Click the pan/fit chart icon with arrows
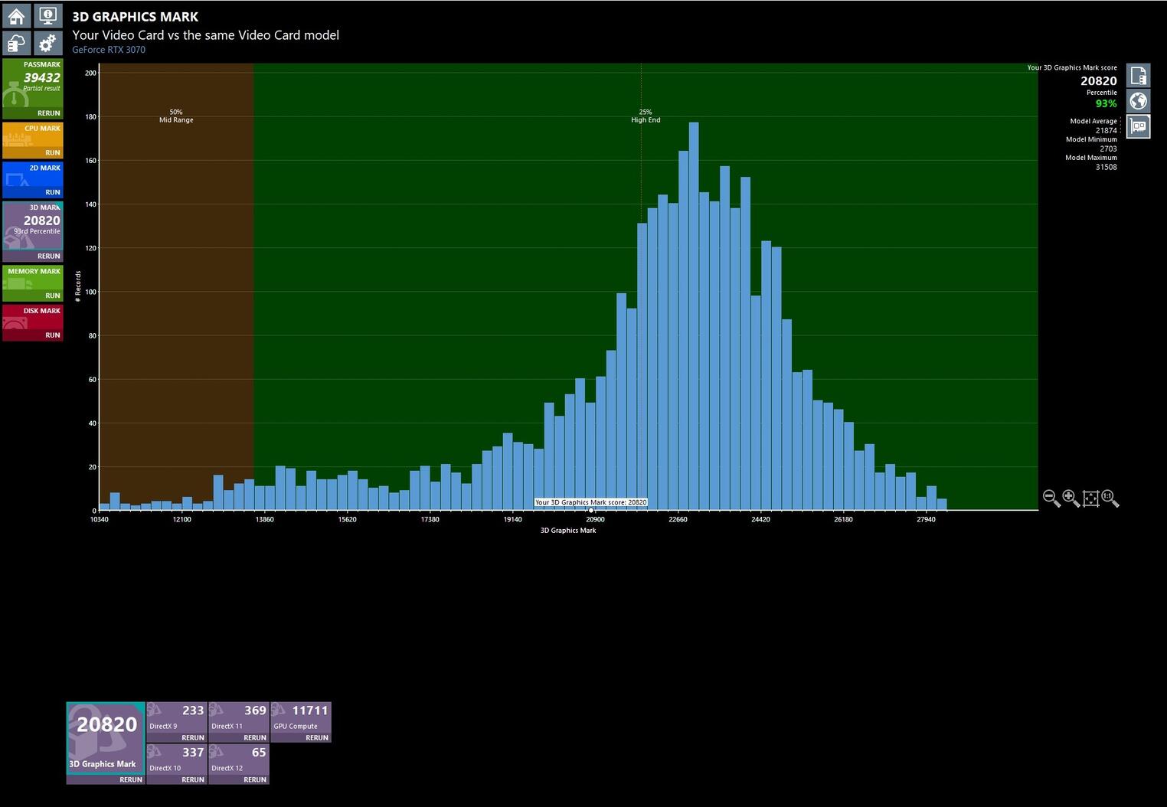 coord(1090,498)
